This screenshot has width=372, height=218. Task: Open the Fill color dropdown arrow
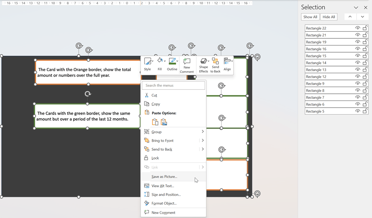165,61
